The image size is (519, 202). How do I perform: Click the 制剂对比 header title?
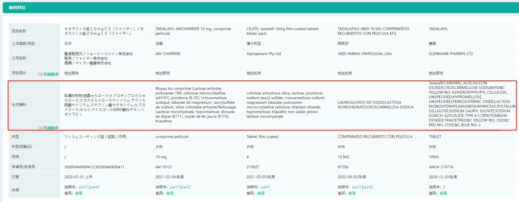pyautogui.click(x=16, y=8)
